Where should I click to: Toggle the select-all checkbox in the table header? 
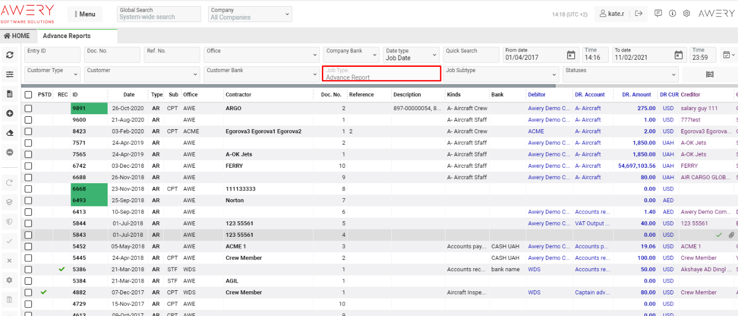28,94
